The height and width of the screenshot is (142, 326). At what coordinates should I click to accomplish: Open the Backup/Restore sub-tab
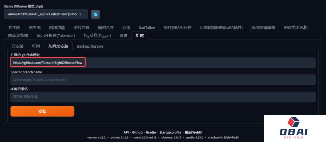click(90, 46)
